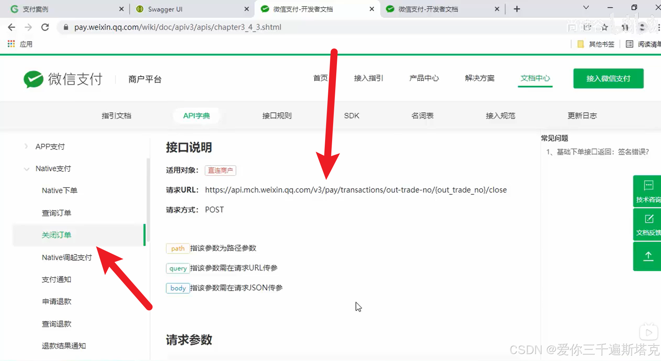Click the body parameter tag
The image size is (661, 361).
pyautogui.click(x=178, y=288)
